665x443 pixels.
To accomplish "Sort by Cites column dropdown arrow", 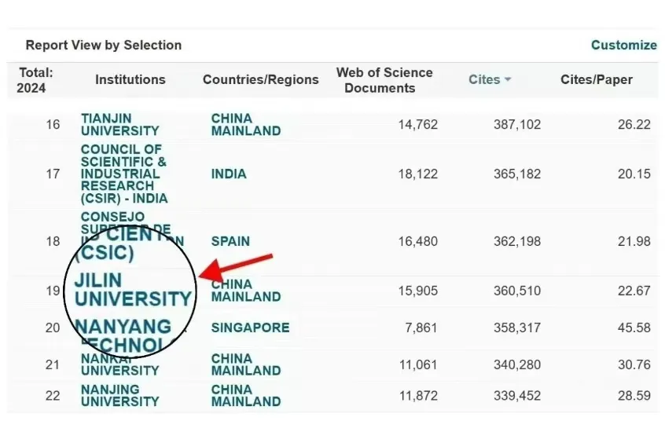I will pos(508,80).
